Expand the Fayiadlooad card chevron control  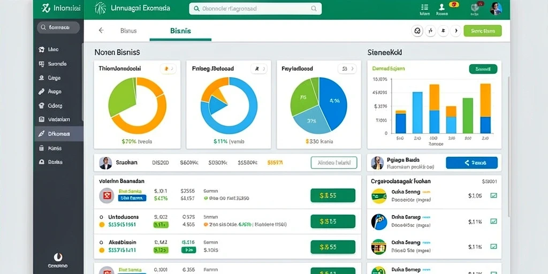tap(347, 69)
